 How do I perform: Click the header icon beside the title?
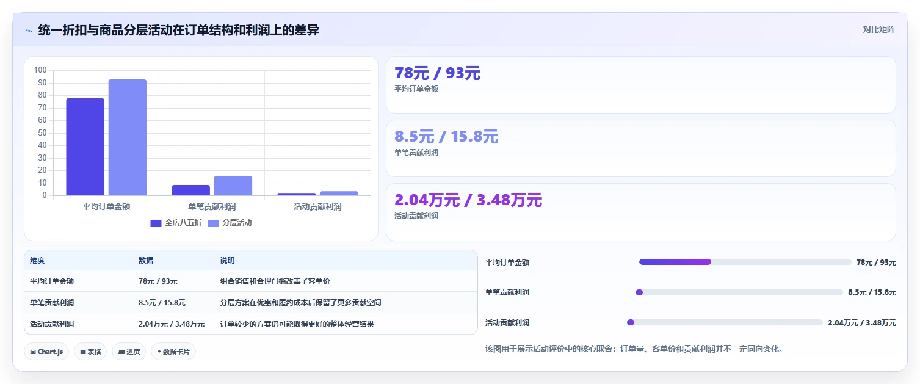pos(29,30)
